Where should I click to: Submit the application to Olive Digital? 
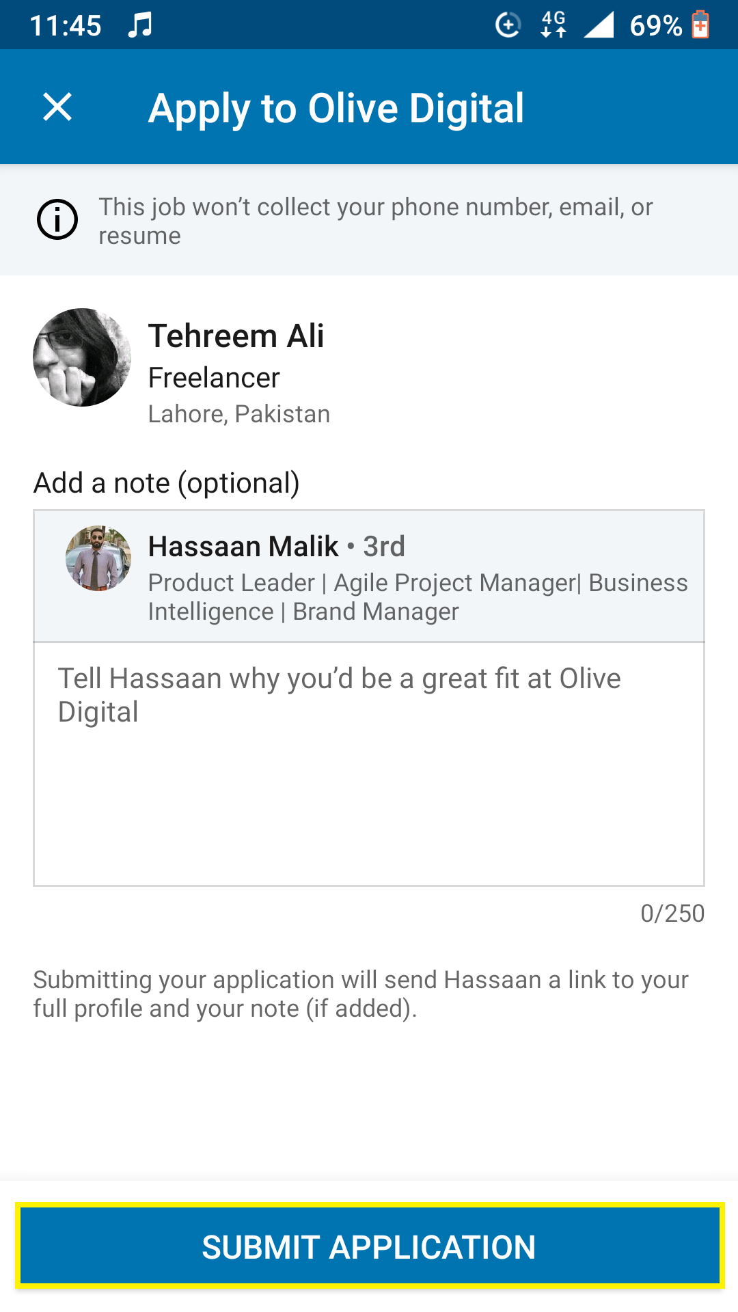pyautogui.click(x=370, y=1246)
